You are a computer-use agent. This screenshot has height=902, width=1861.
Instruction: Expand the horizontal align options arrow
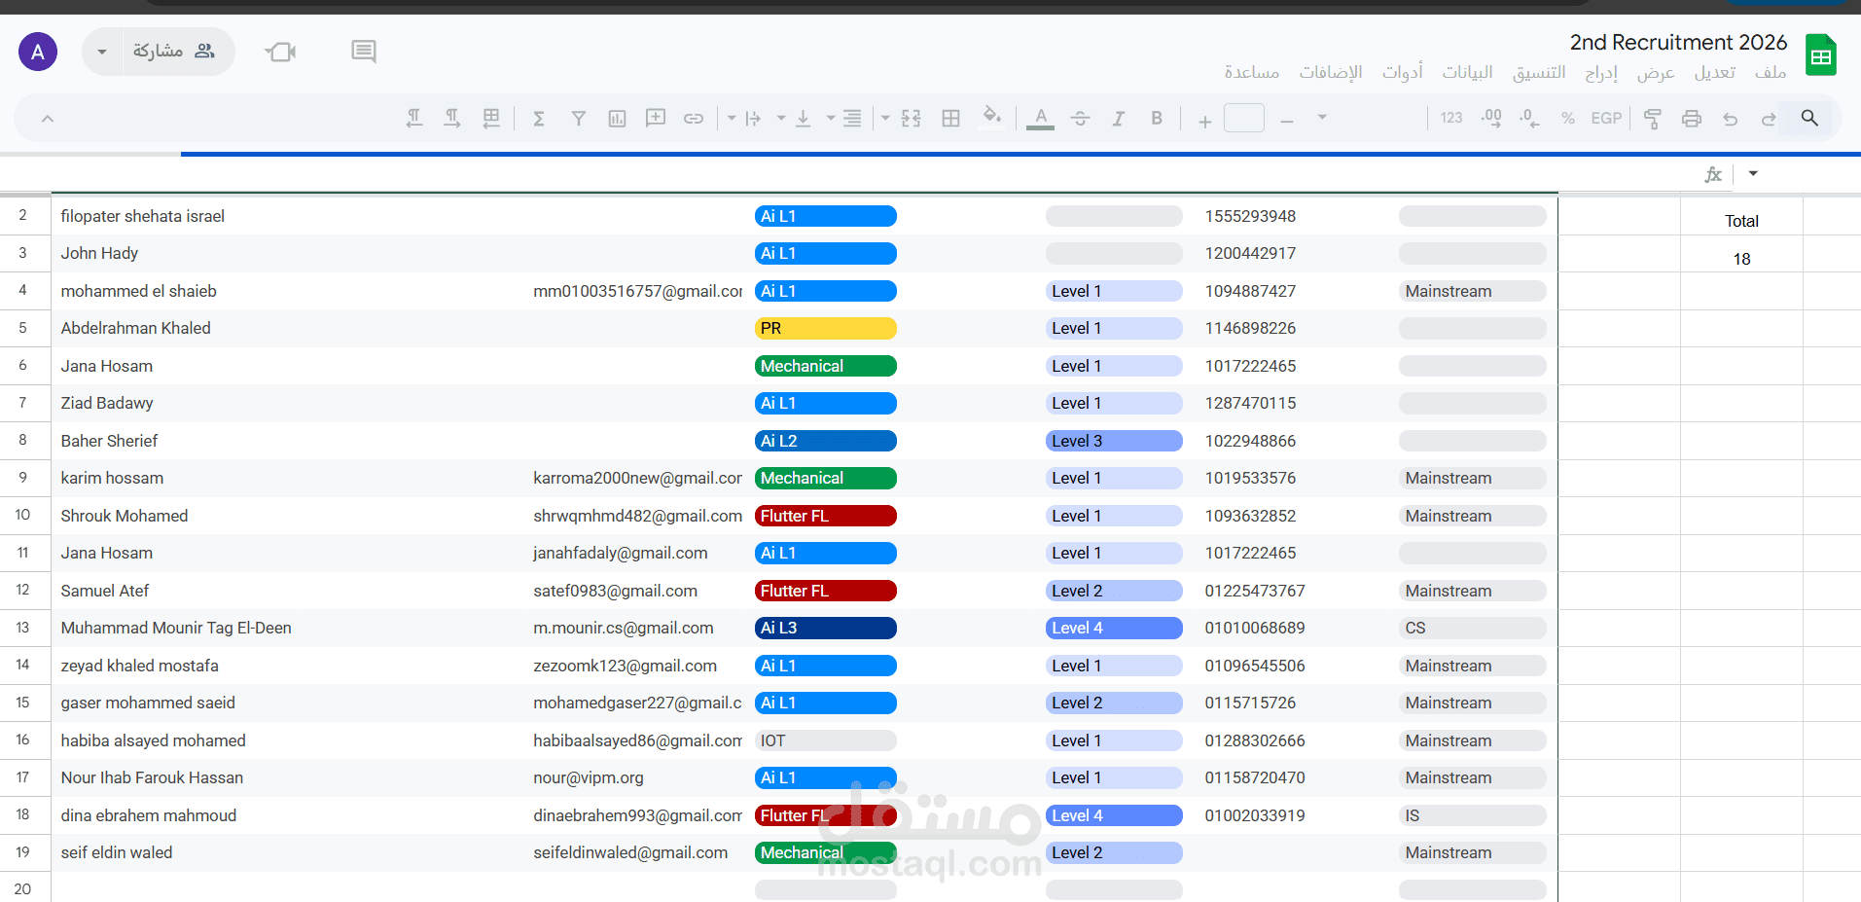coord(830,118)
